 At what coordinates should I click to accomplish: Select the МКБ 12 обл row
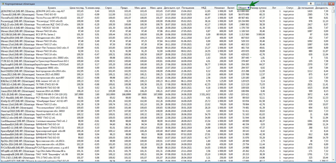point(166,117)
